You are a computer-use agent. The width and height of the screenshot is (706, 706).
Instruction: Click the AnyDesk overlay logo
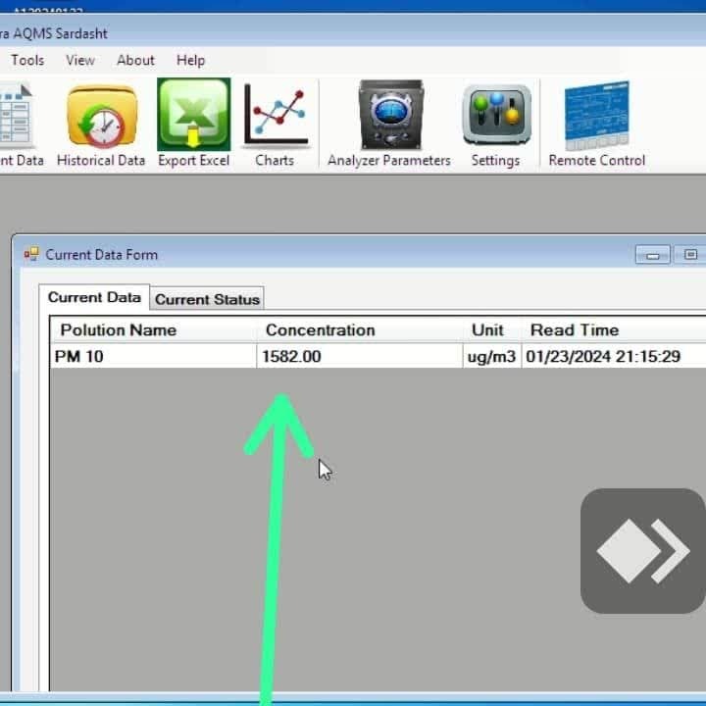pos(642,551)
